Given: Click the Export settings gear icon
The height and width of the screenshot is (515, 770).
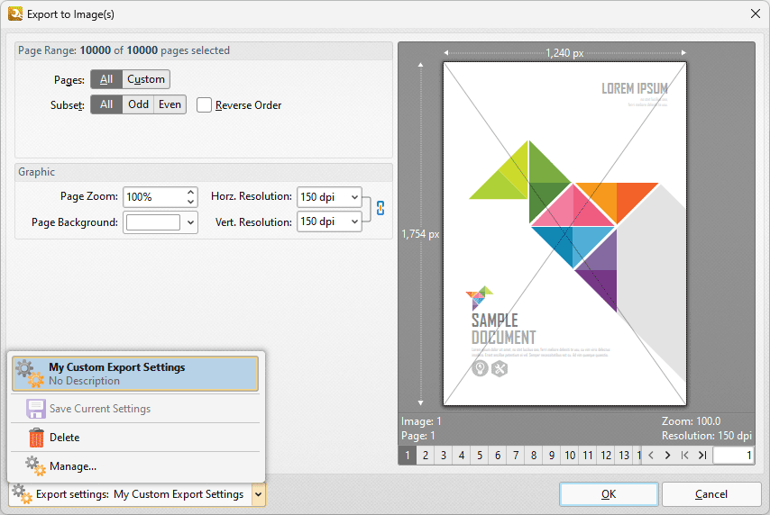Looking at the screenshot, I should tap(23, 494).
